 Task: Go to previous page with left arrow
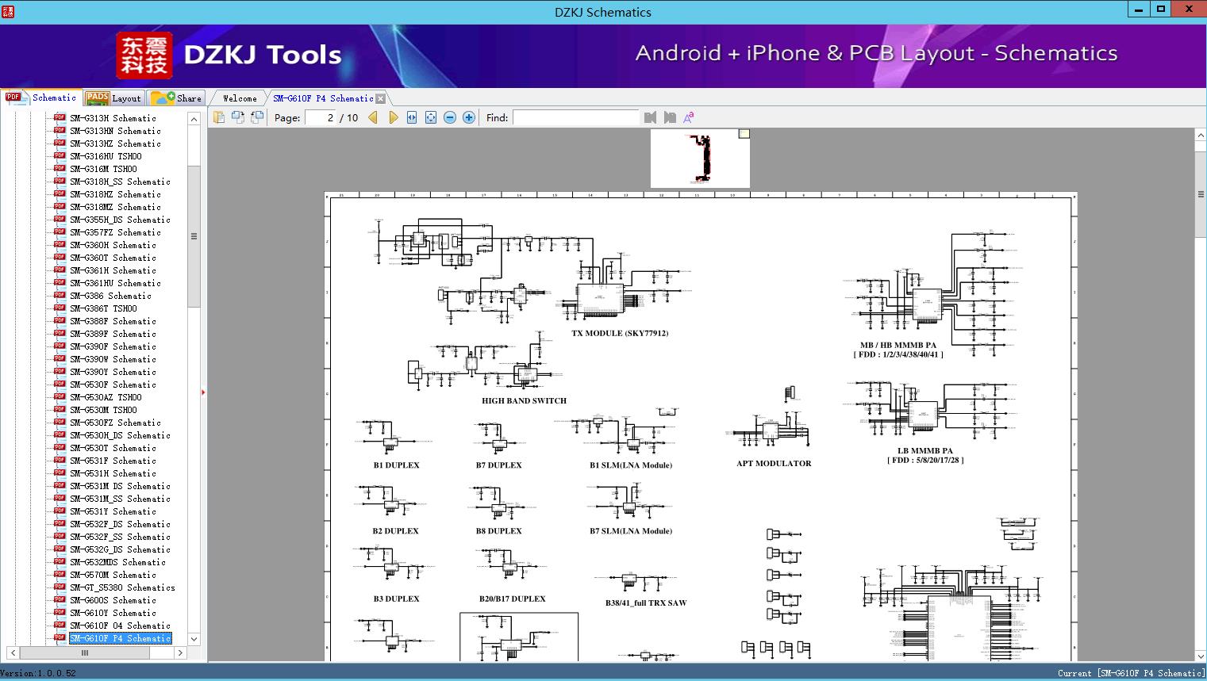point(373,117)
